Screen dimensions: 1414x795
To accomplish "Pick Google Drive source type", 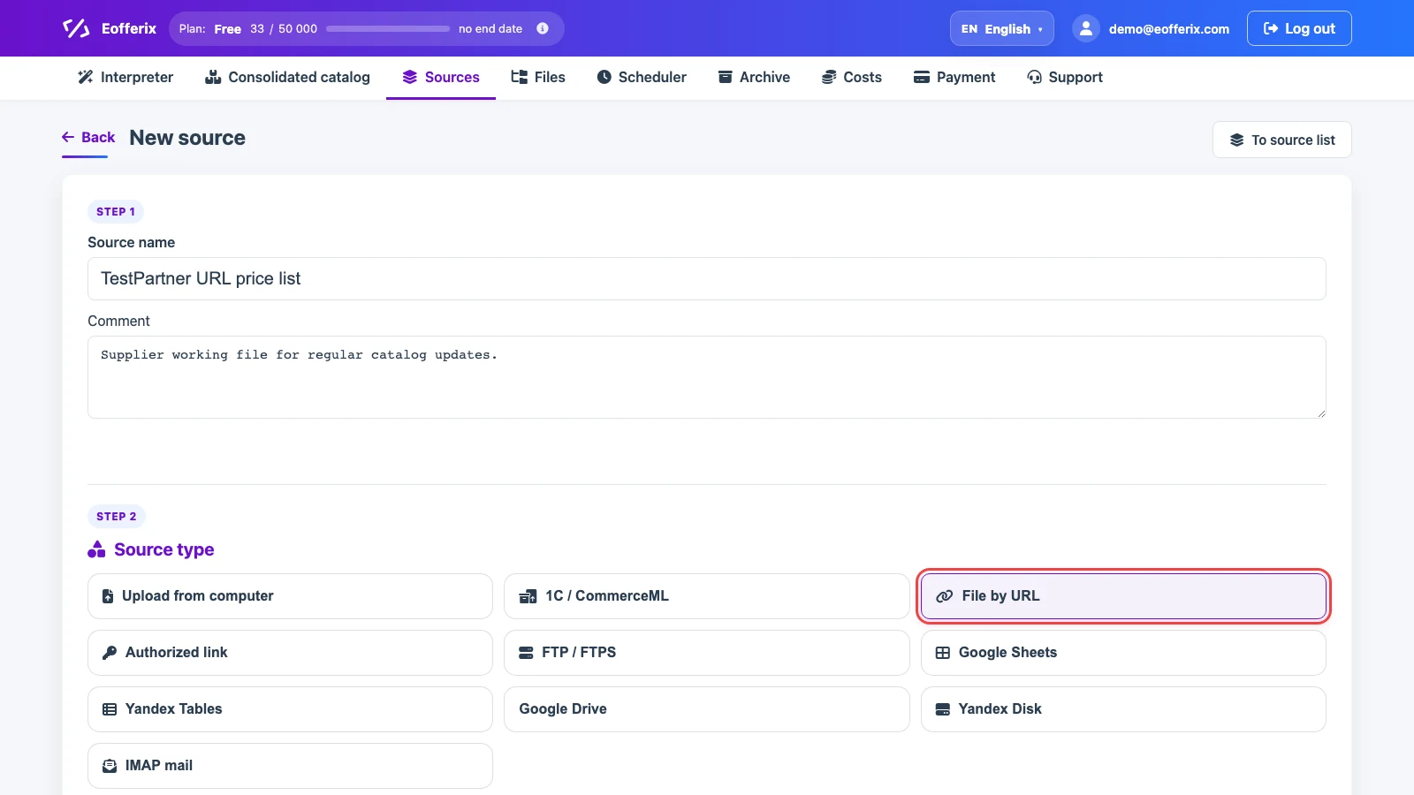I will (706, 709).
